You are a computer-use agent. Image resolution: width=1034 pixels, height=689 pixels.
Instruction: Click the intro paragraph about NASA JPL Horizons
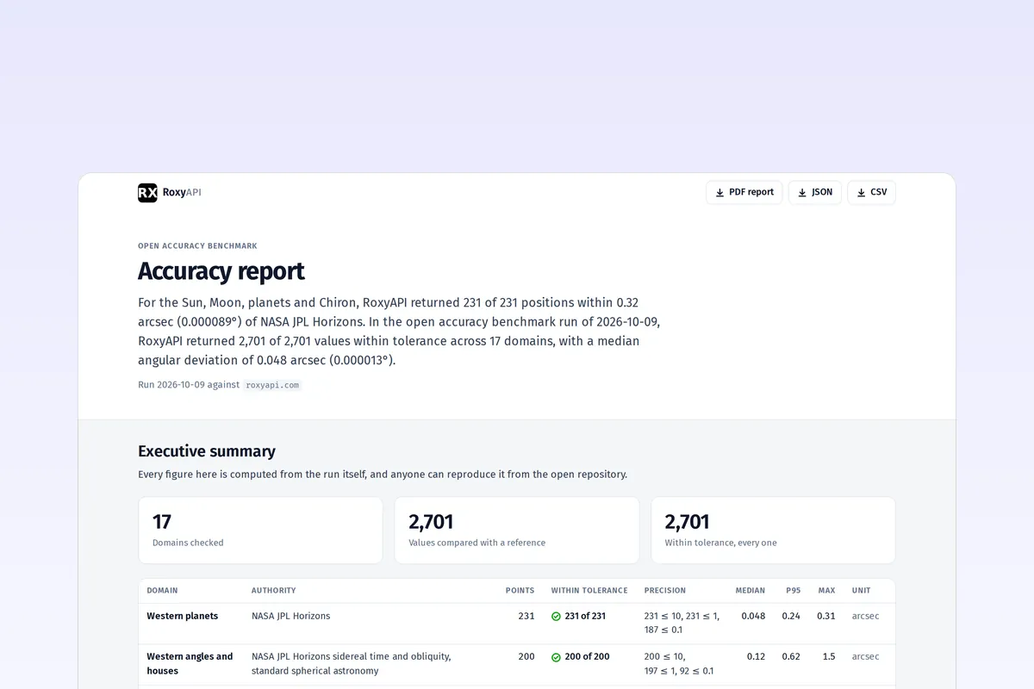point(399,332)
